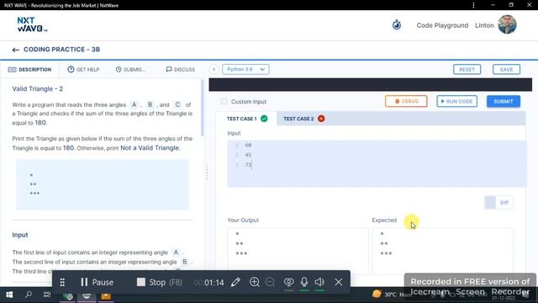Screen dimensions: 538x303
Task: Click the panel splitter drag handle
Action: coord(207,173)
